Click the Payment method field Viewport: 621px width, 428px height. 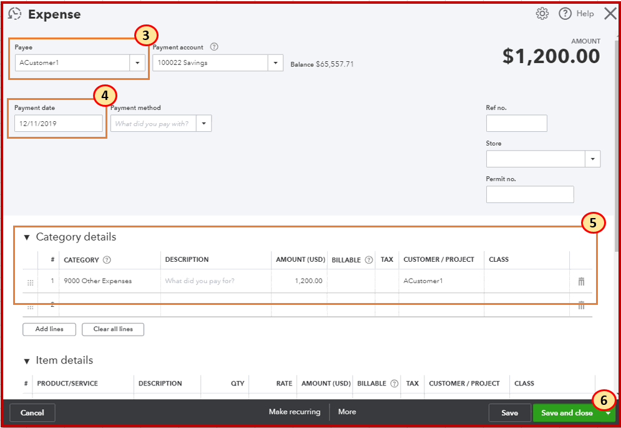pyautogui.click(x=154, y=123)
